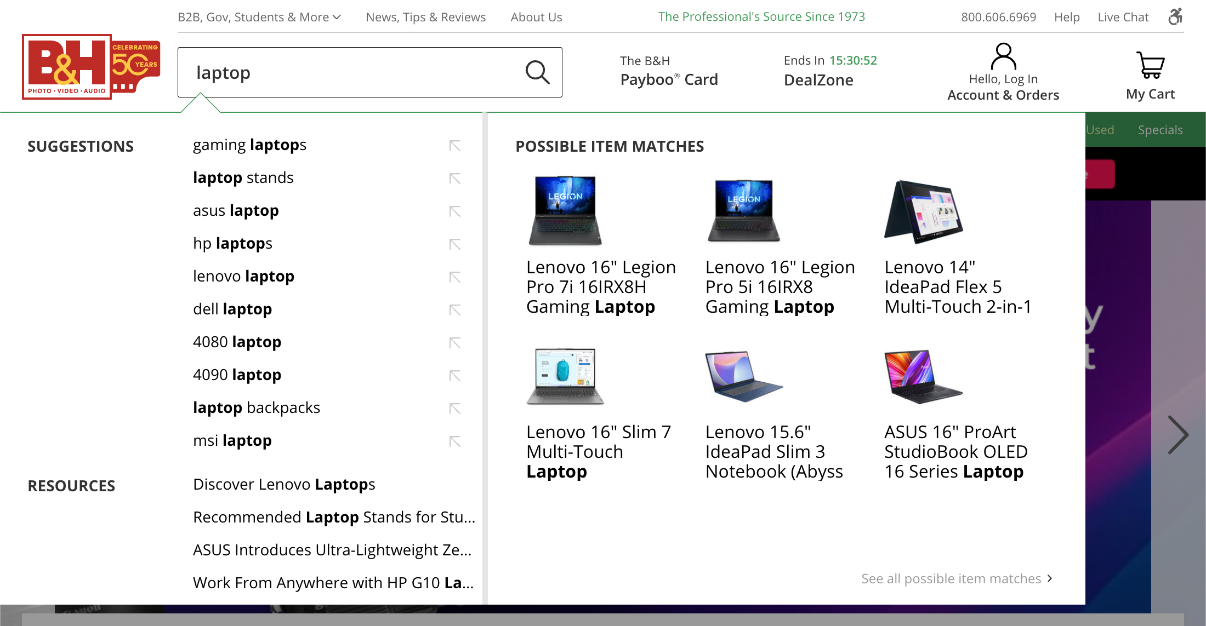This screenshot has width=1206, height=626.
Task: Click the Lenovo Legion Pro 7i product thumbnail
Action: coord(565,211)
